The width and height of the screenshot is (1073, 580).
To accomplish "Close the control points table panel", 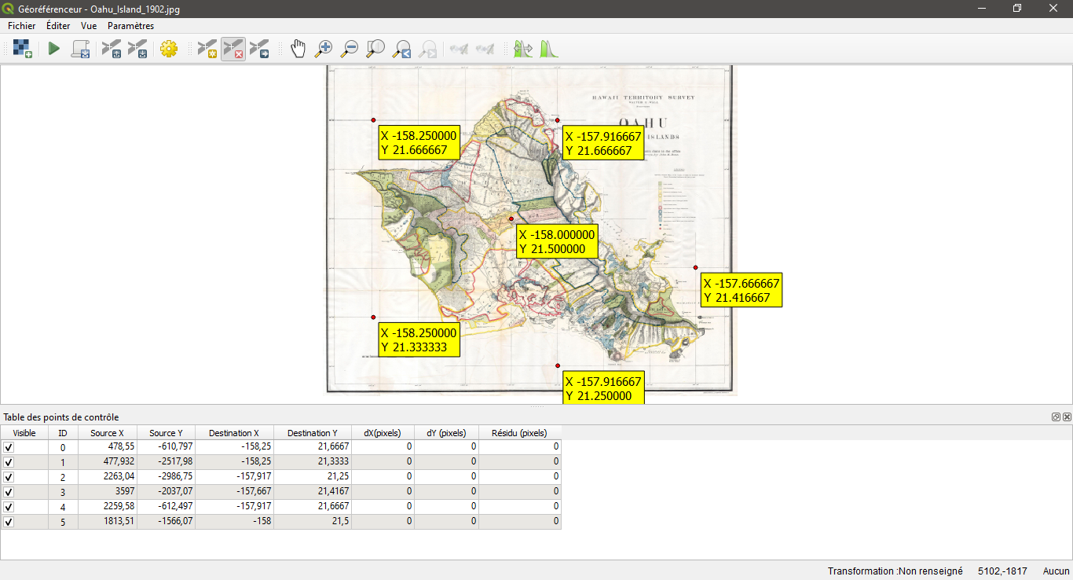I will 1067,417.
